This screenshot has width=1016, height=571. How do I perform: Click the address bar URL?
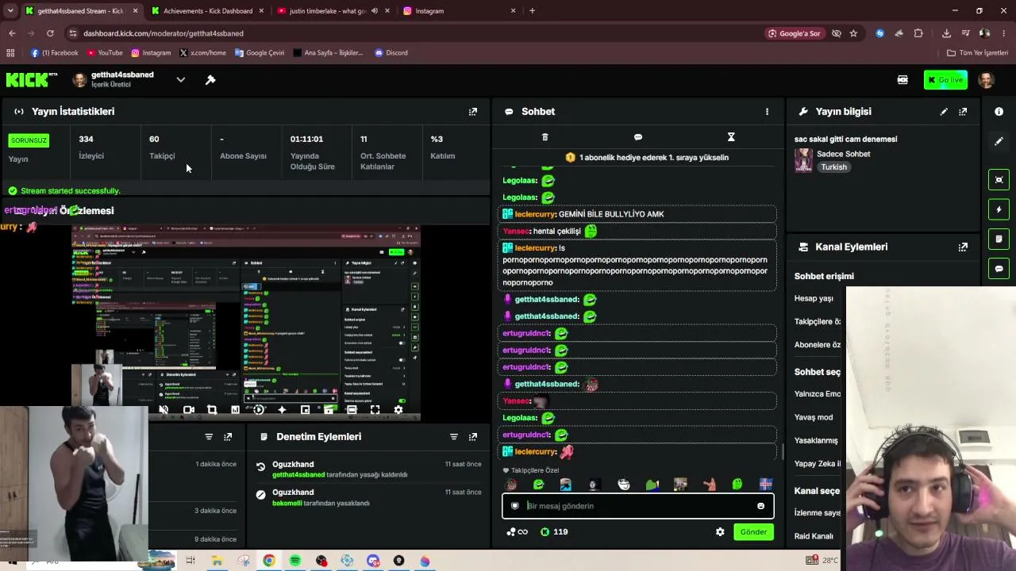point(164,33)
